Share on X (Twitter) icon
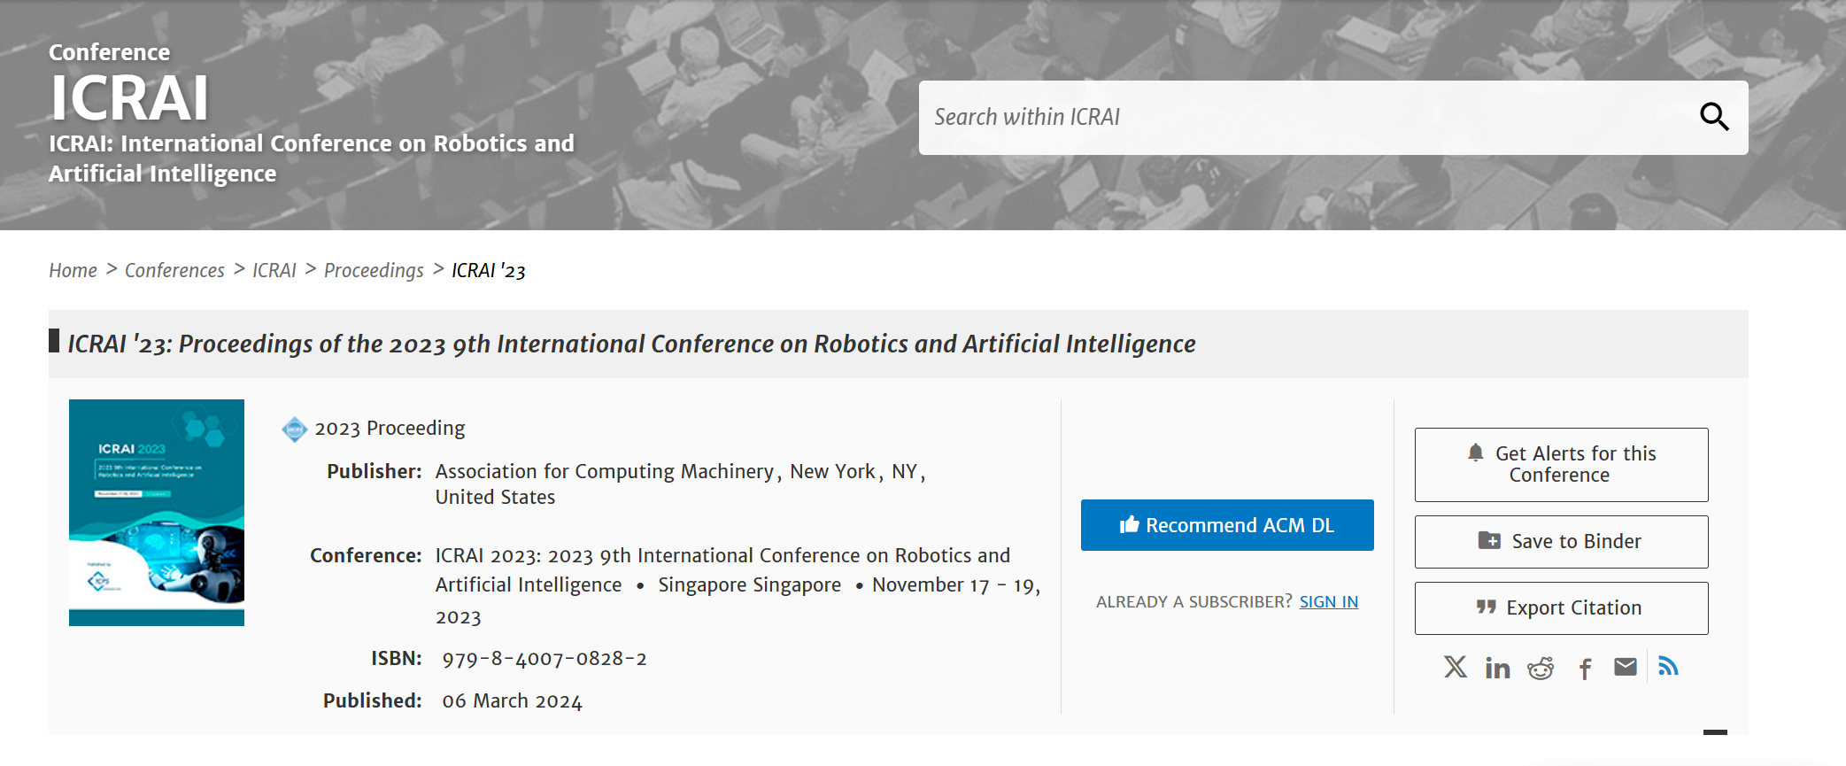The image size is (1846, 766). coord(1455,667)
